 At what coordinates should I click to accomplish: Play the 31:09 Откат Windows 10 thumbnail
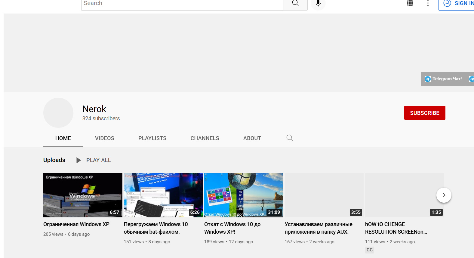coord(244,195)
